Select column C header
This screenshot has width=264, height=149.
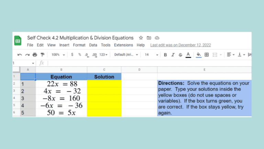(x=104, y=70)
